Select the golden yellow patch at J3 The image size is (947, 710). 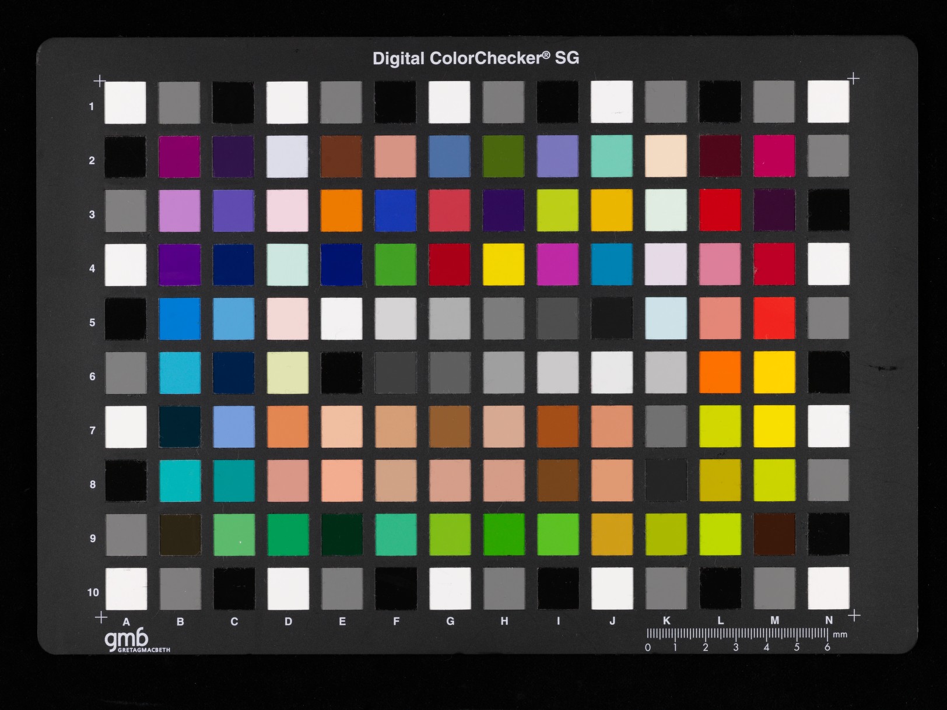(612, 210)
